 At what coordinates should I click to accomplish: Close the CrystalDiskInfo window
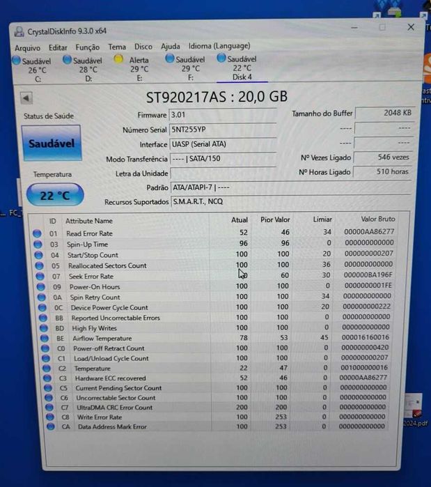[x=411, y=27]
